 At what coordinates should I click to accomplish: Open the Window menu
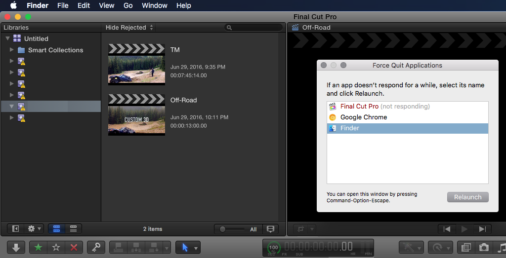point(155,5)
